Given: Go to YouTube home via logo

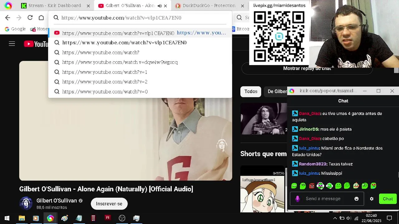Looking at the screenshot, I should (36, 44).
